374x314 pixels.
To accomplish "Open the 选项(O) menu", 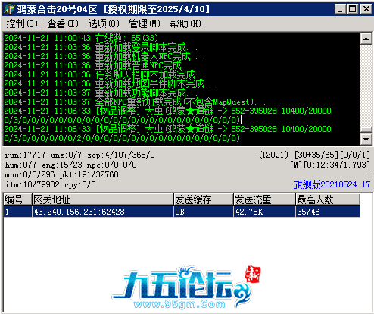I will tap(104, 24).
